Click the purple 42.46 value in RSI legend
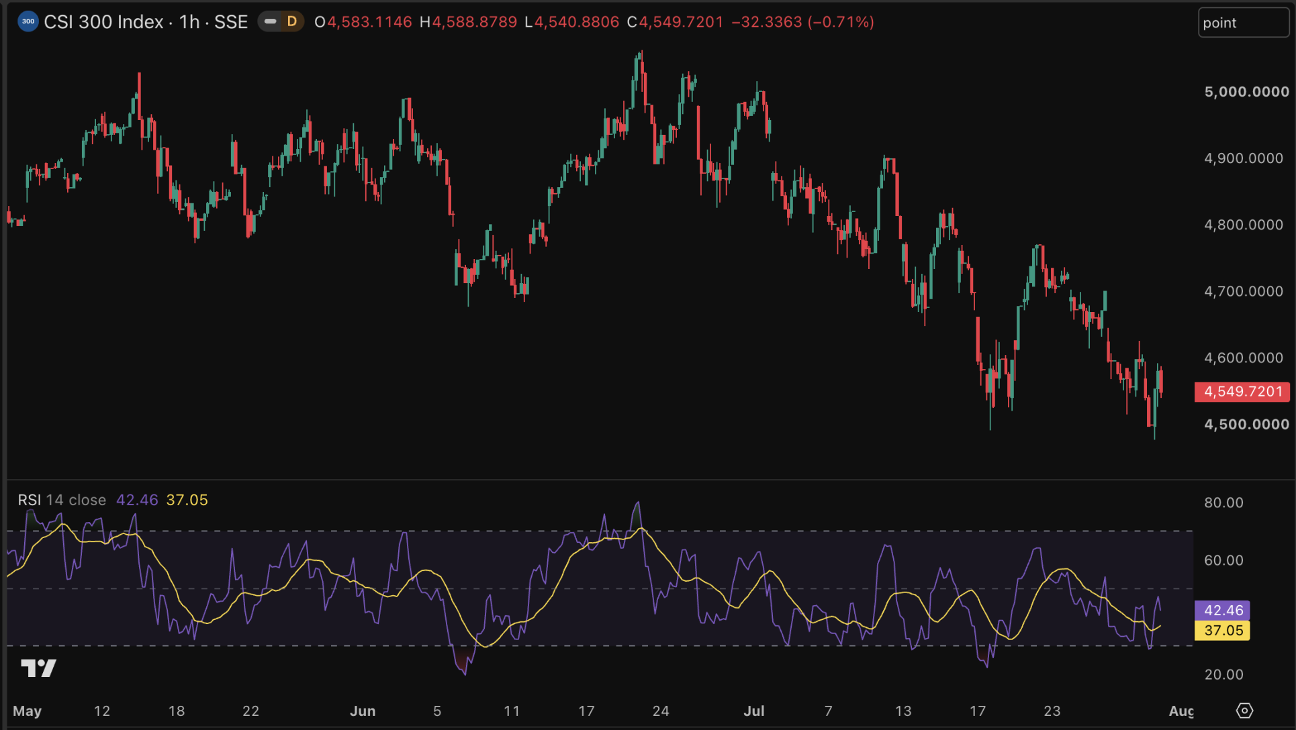This screenshot has width=1296, height=730. click(137, 501)
